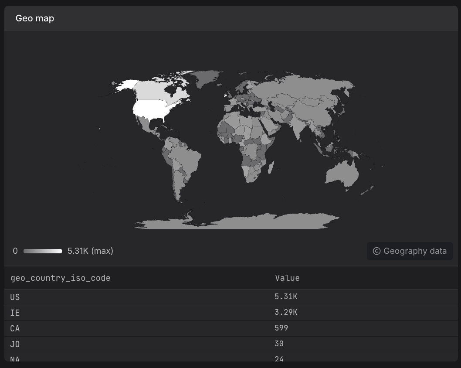This screenshot has width=461, height=368.
Task: Sort by the Value column header
Action: 287,278
